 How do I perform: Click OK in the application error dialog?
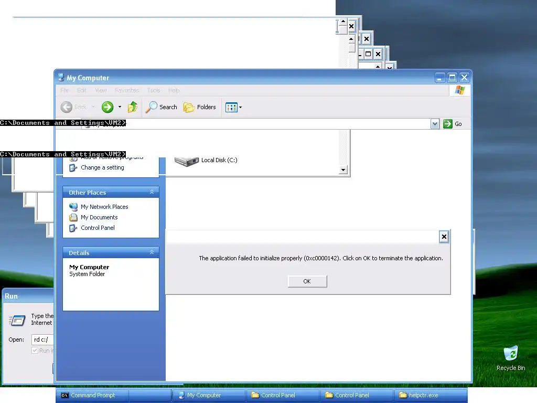click(x=307, y=281)
